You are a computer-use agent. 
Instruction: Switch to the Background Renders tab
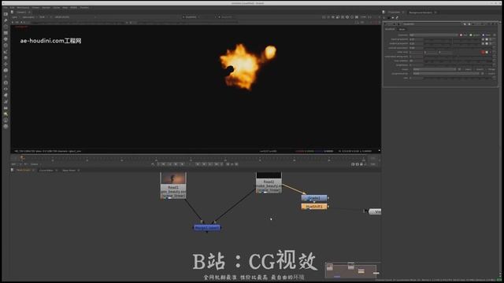[x=421, y=13]
